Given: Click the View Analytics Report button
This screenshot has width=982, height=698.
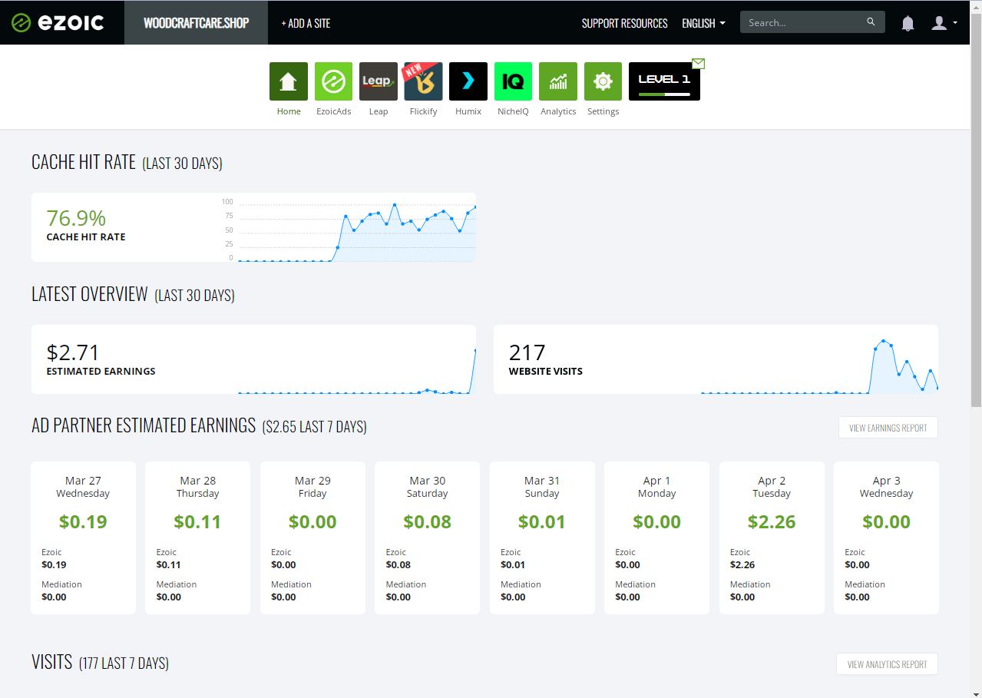Looking at the screenshot, I should (887, 663).
